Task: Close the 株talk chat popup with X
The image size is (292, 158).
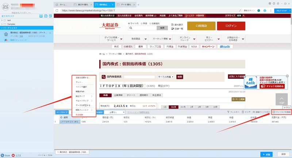Action: [x=287, y=76]
